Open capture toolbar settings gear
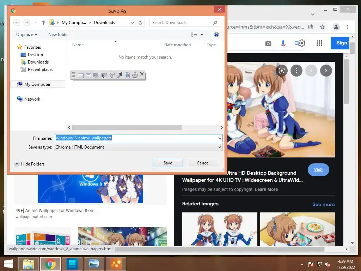361x271 pixels. tap(135, 76)
